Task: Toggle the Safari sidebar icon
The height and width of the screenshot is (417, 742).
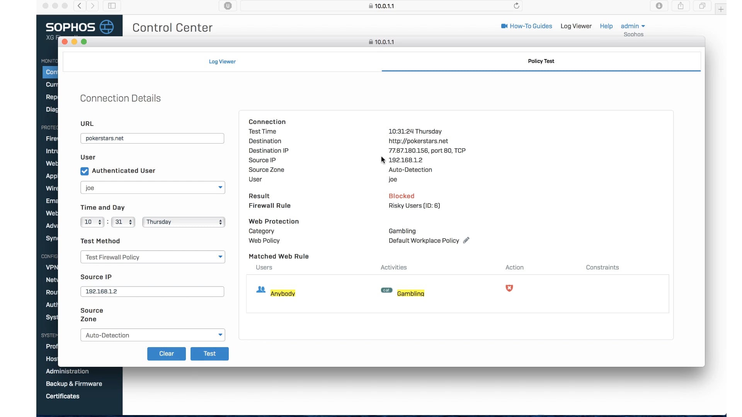Action: (112, 6)
